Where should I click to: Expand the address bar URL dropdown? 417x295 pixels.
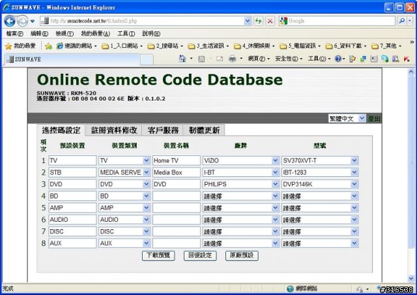point(248,21)
